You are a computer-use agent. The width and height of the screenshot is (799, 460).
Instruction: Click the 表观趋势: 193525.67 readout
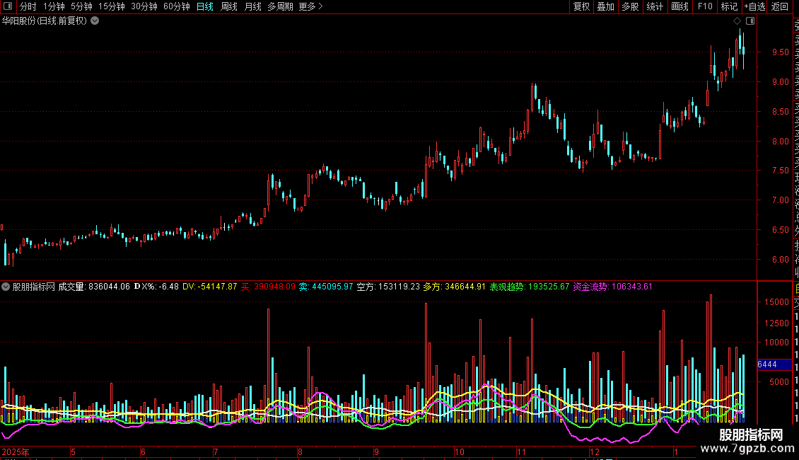tap(530, 287)
